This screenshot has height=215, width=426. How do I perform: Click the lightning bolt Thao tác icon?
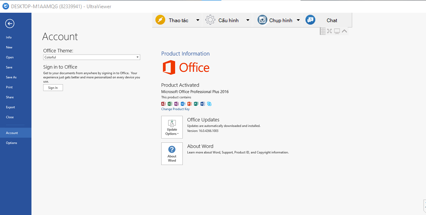click(x=160, y=20)
